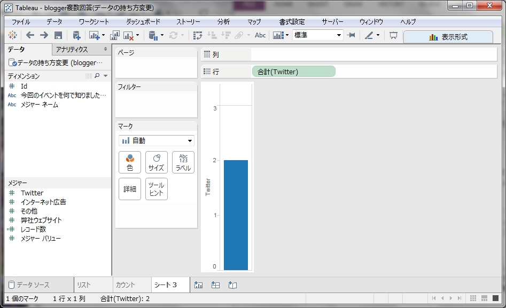Open the ヘルプ menu

point(408,22)
